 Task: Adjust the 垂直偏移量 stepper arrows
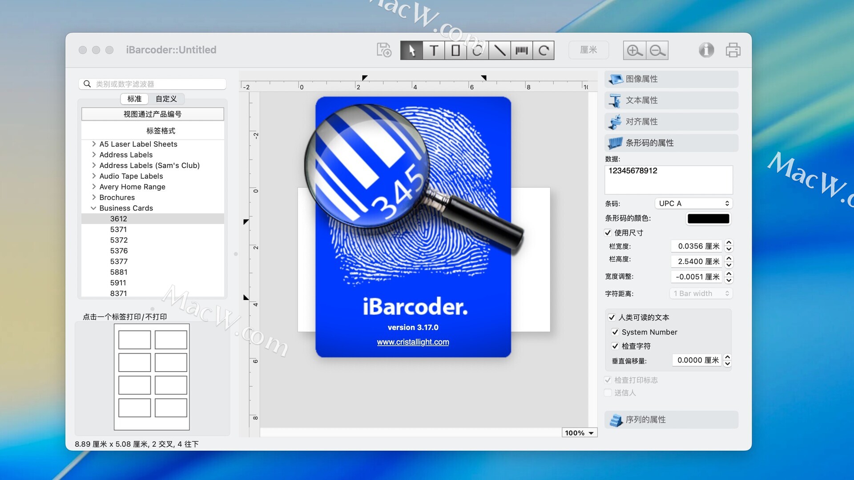coord(728,360)
